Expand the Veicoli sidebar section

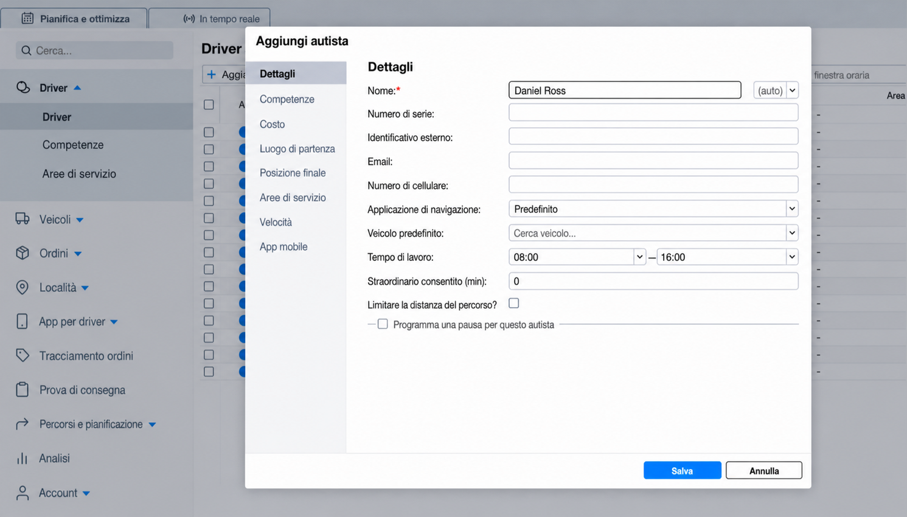(x=80, y=220)
